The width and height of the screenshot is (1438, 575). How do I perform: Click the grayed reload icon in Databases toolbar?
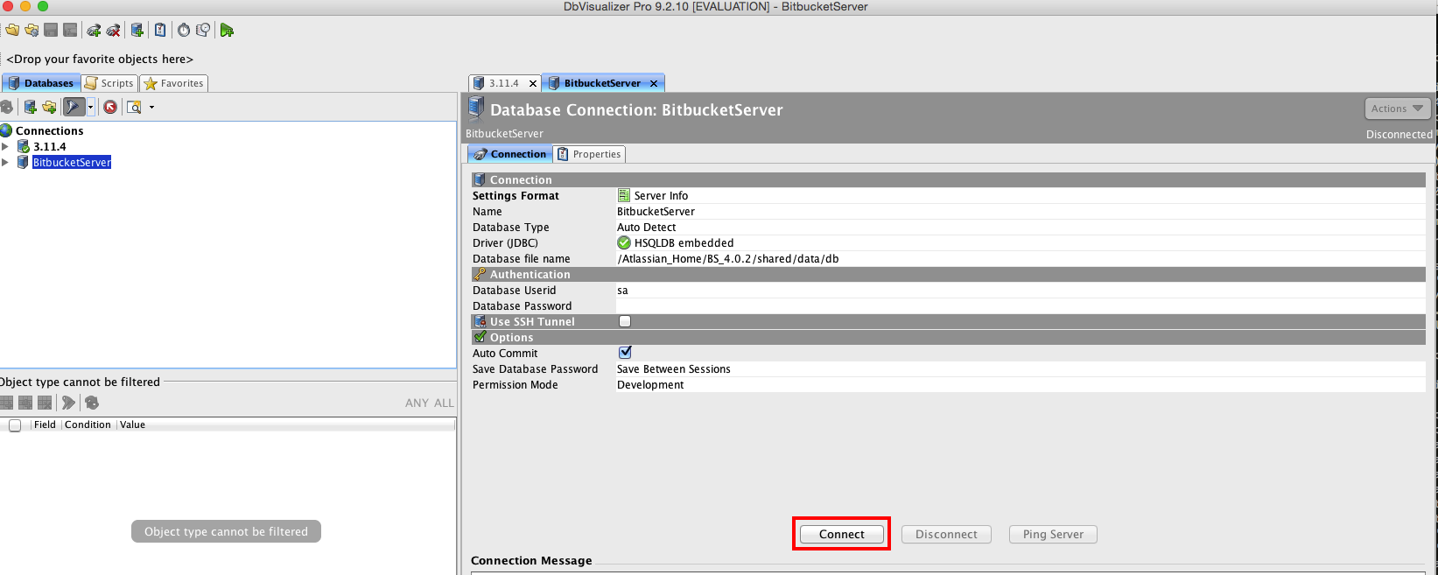(x=6, y=107)
